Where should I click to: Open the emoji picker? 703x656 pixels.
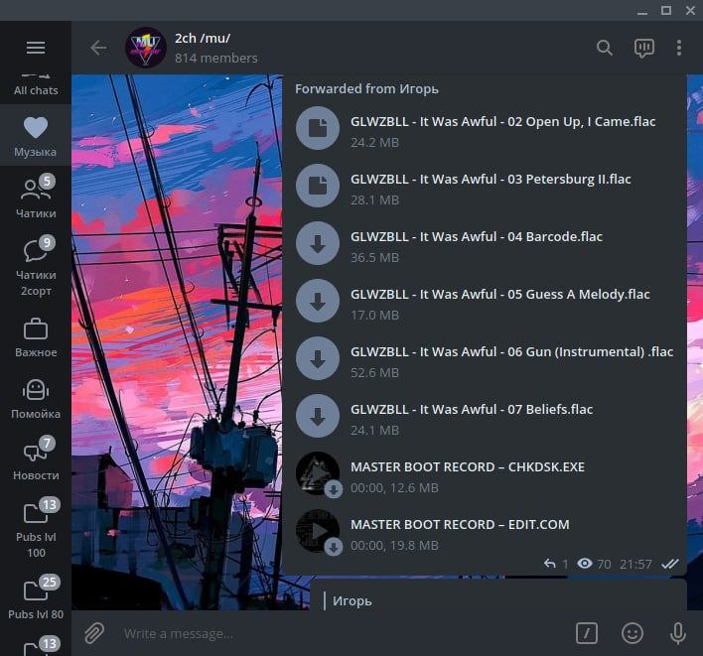coord(633,633)
